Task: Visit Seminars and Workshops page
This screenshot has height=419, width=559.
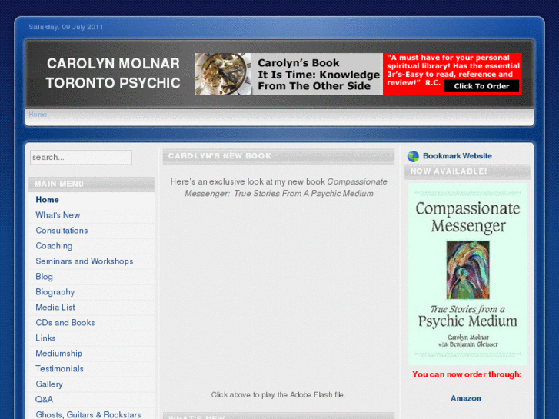Action: coord(84,261)
